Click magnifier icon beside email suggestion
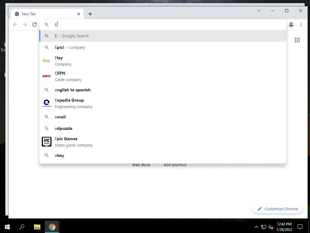 tap(46, 117)
